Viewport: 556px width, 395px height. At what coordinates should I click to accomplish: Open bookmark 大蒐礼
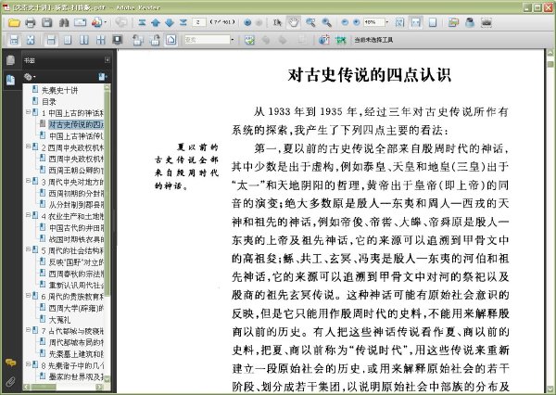(59, 320)
